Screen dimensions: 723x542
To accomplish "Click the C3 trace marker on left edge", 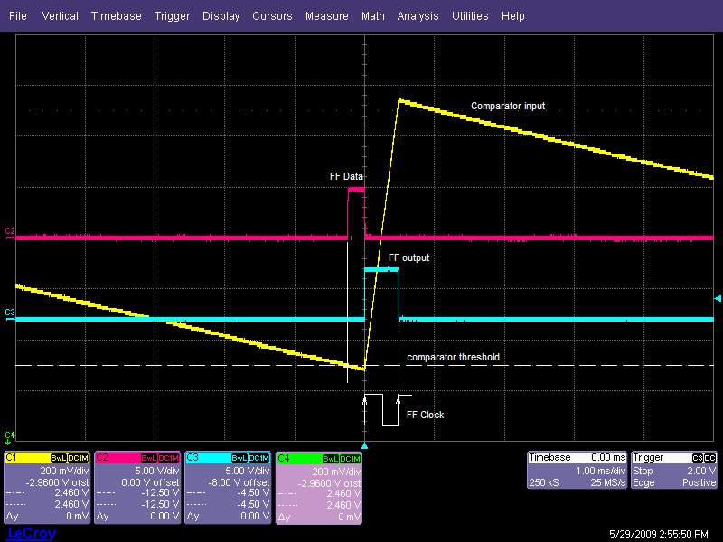I will (x=9, y=313).
